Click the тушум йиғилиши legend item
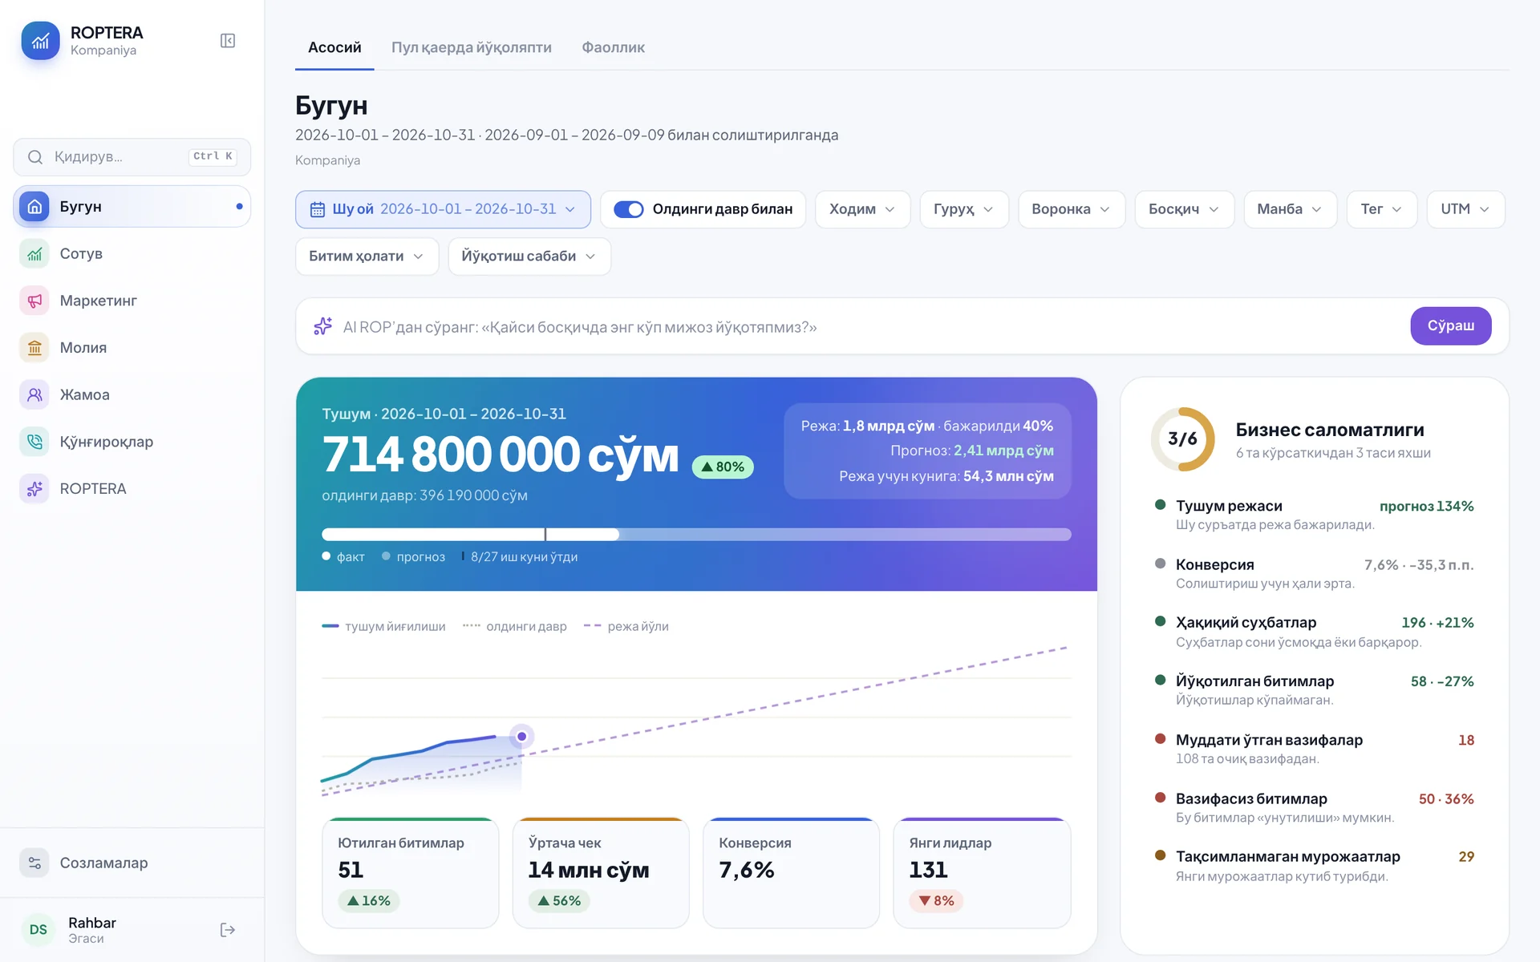Image resolution: width=1540 pixels, height=962 pixels. 383,626
